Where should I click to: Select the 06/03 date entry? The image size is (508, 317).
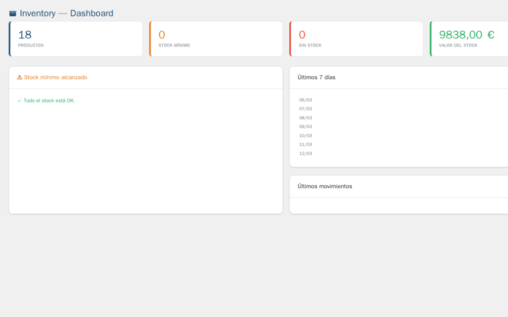pos(306,100)
